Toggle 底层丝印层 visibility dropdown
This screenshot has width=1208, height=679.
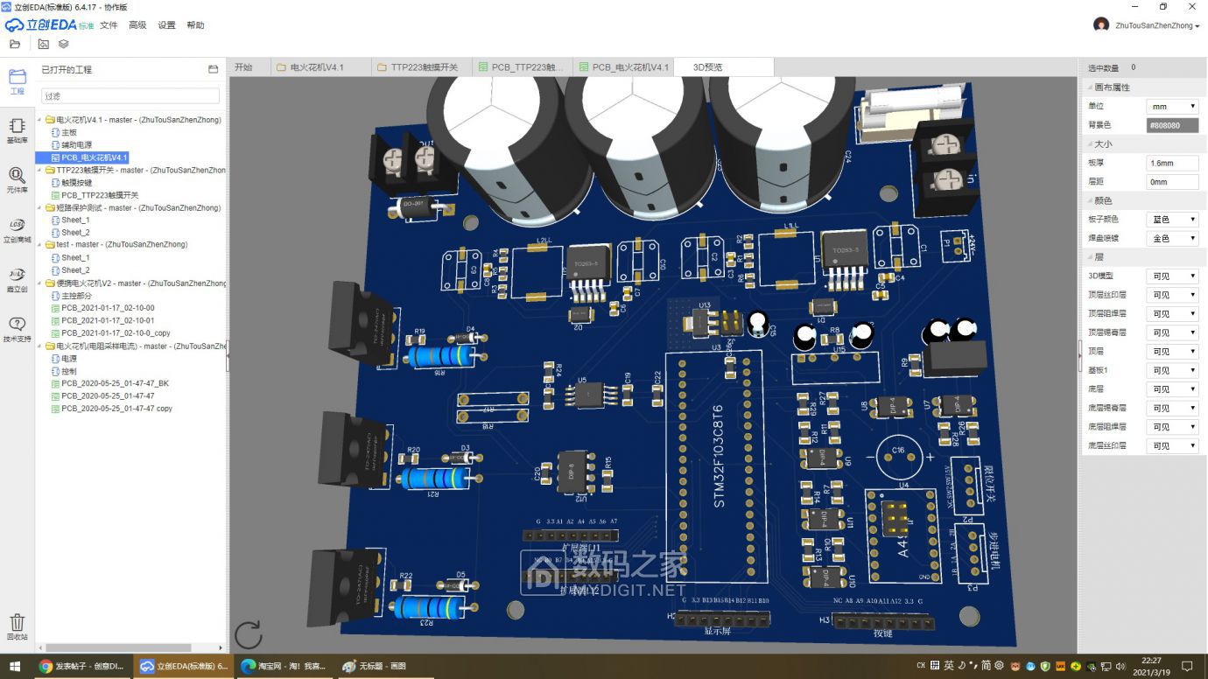pyautogui.click(x=1172, y=446)
